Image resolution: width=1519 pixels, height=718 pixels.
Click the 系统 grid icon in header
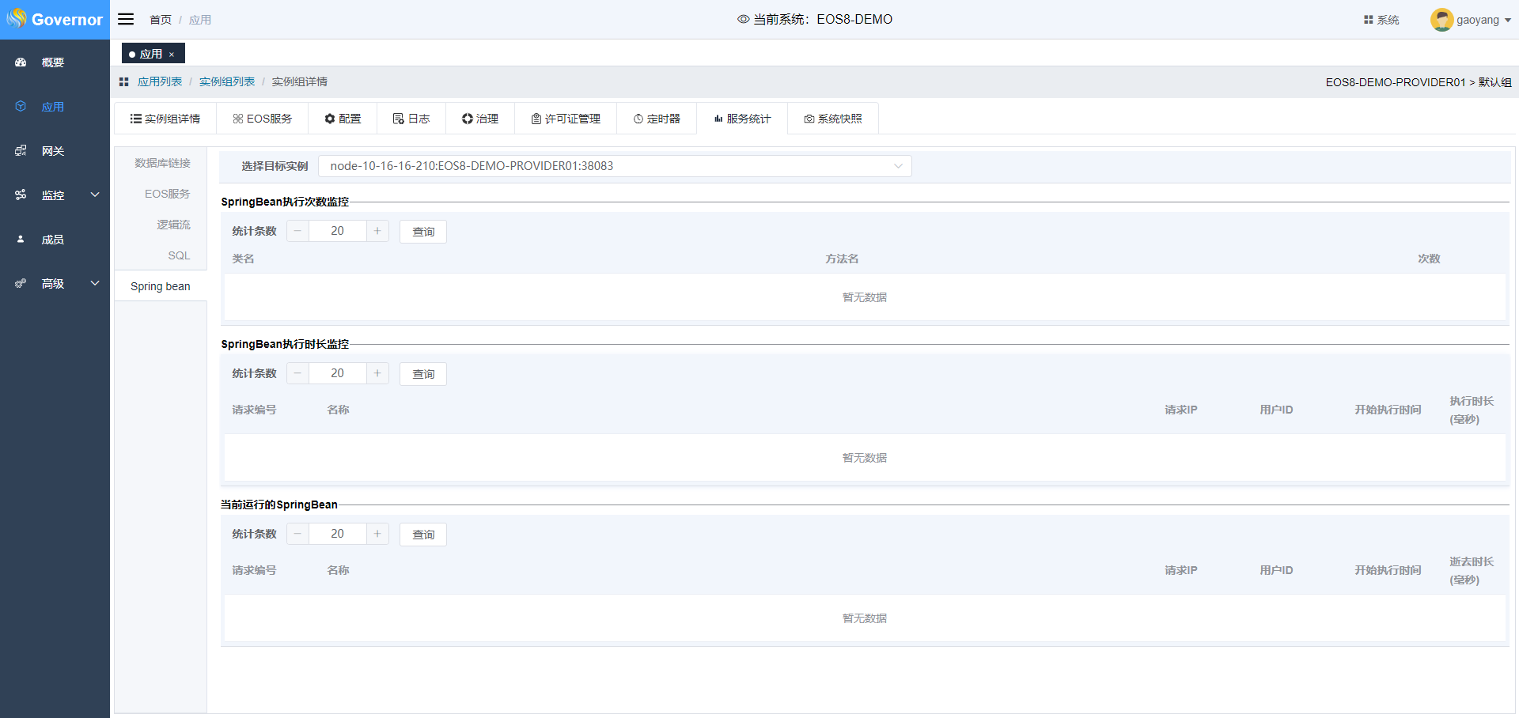1368,20
